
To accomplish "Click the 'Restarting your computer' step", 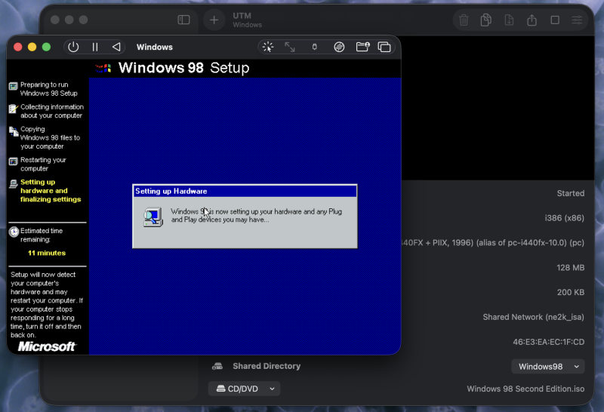I will [43, 164].
